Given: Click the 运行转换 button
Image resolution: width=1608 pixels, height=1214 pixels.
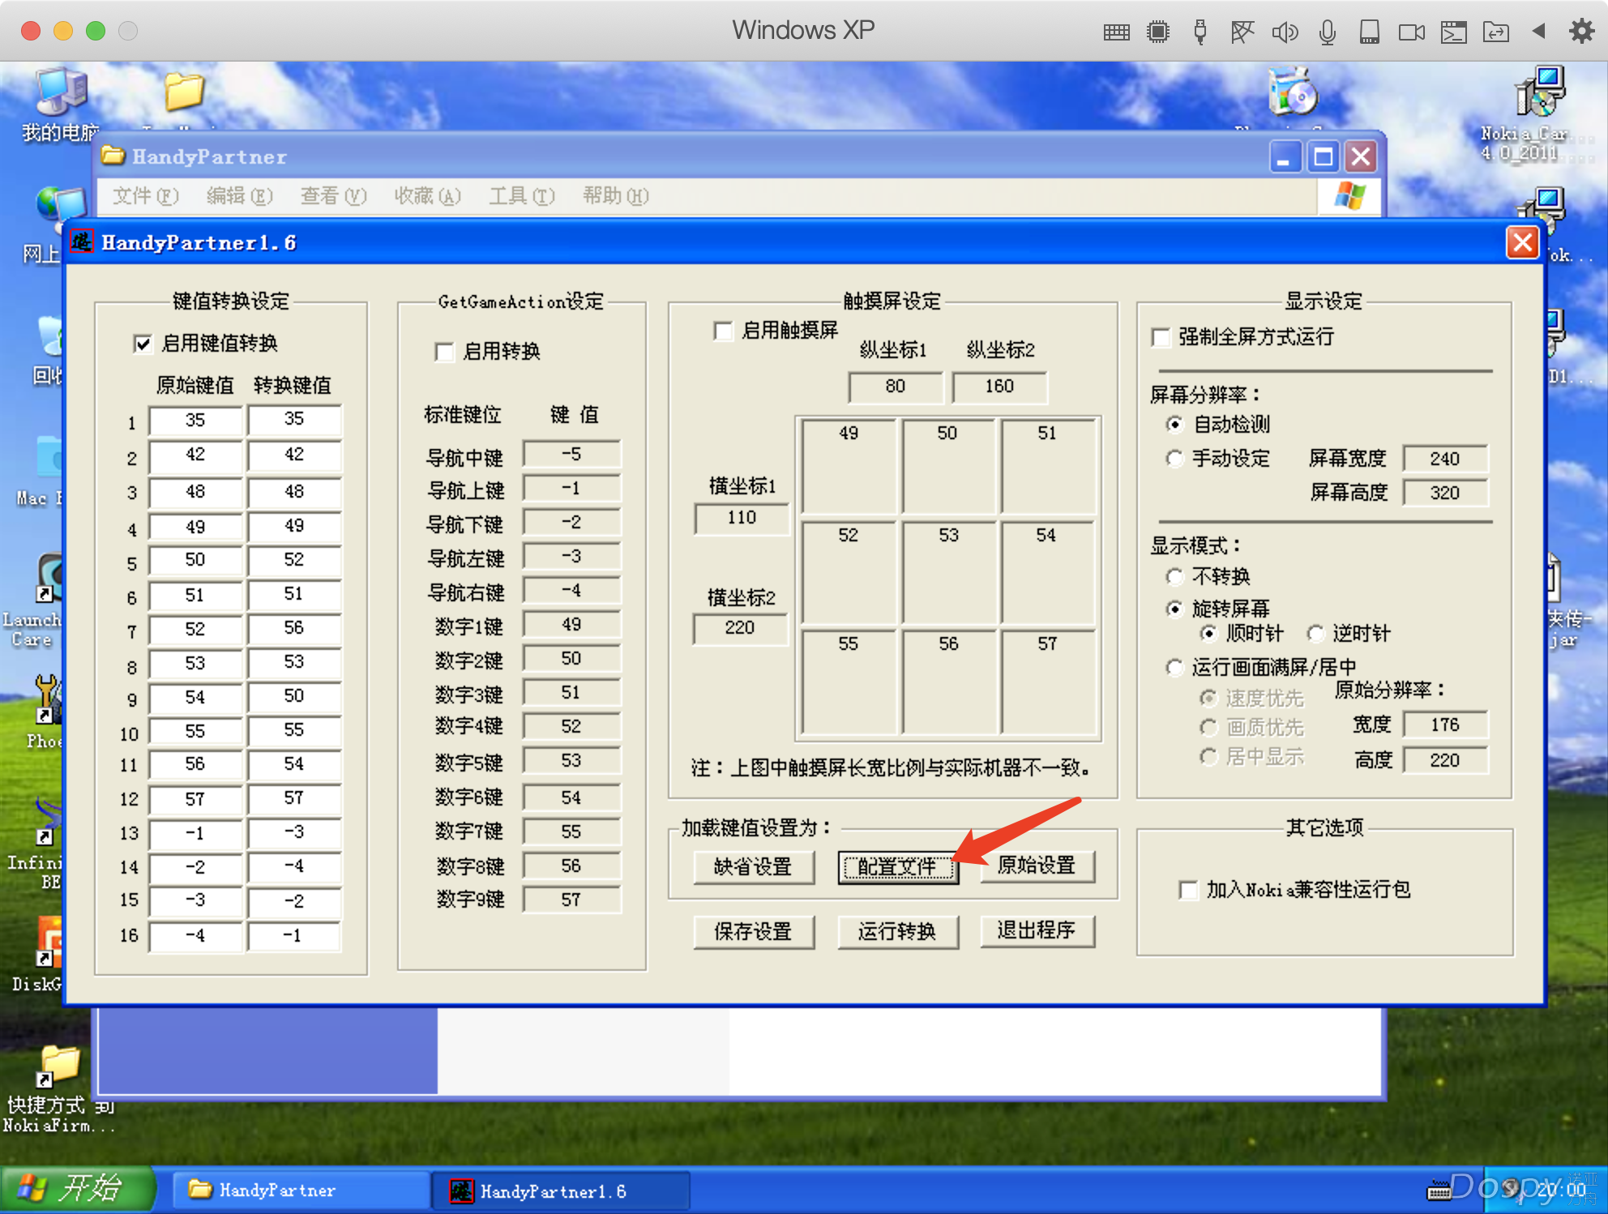Looking at the screenshot, I should tap(898, 932).
